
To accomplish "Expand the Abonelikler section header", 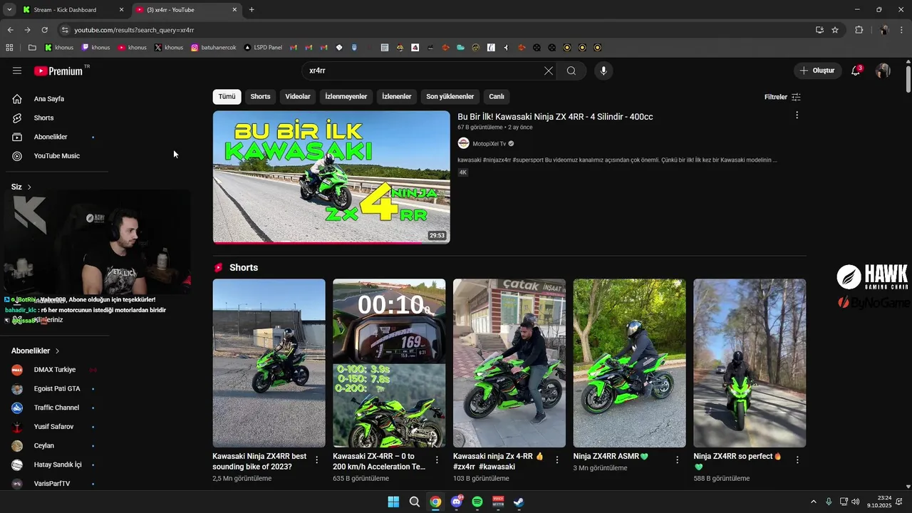I will coord(36,351).
